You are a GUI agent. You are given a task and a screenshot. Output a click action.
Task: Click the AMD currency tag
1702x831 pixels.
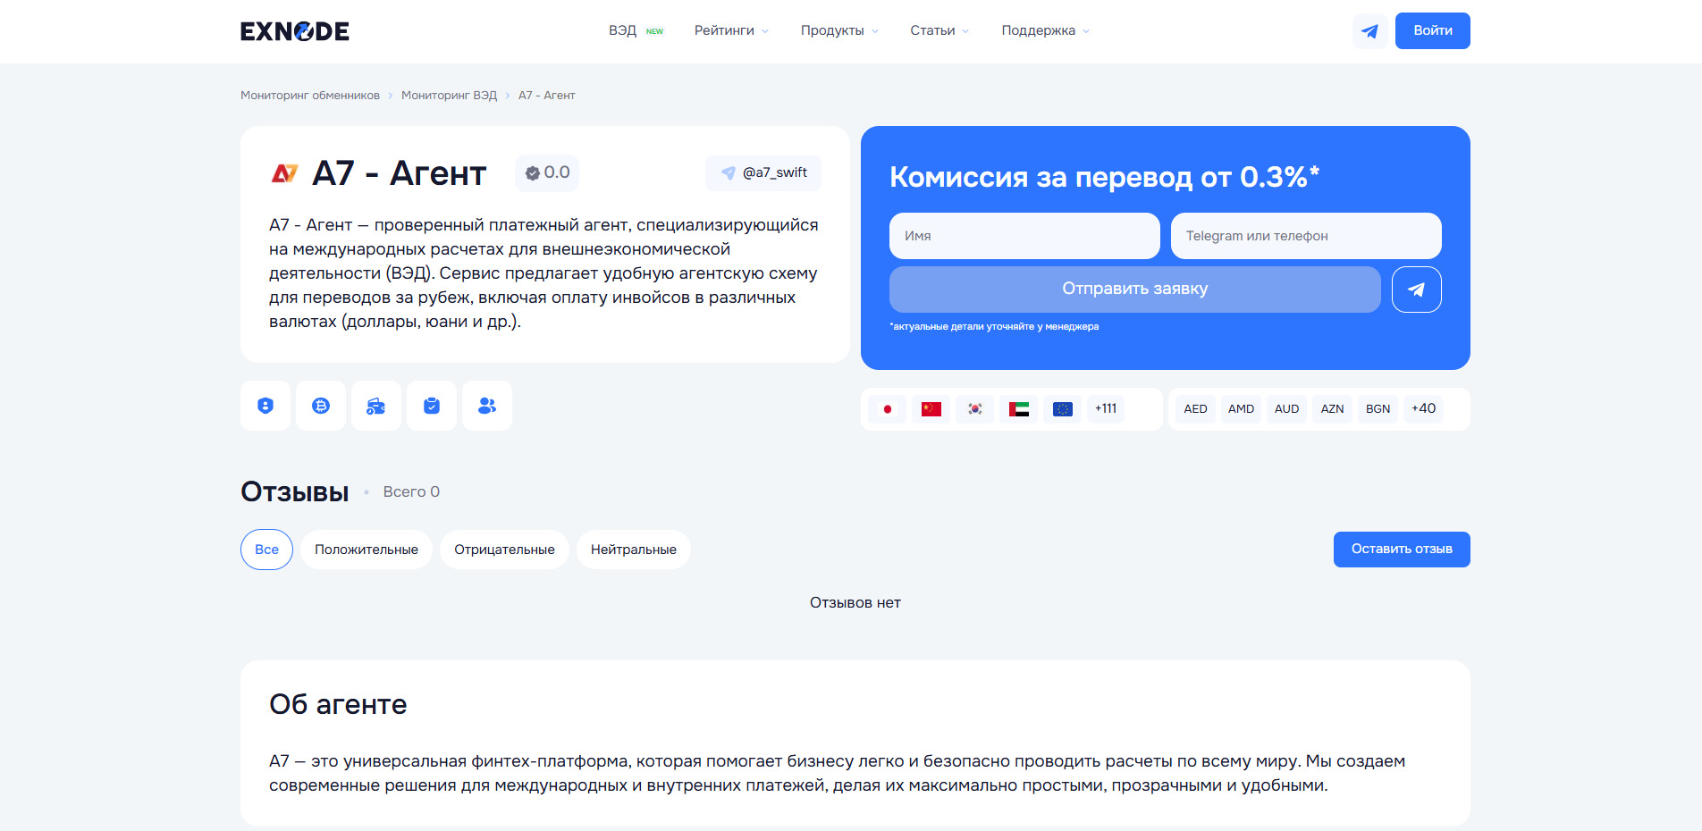click(x=1242, y=409)
